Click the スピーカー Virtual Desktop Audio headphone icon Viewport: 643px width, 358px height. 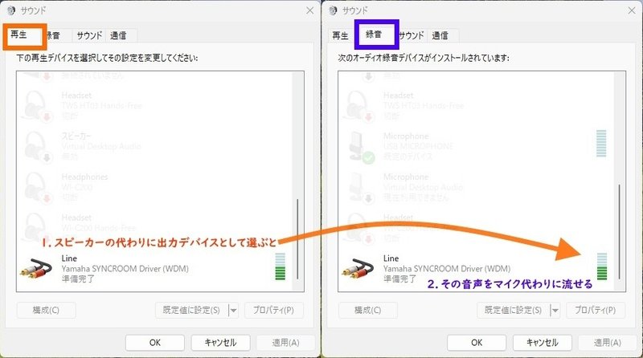pos(37,147)
